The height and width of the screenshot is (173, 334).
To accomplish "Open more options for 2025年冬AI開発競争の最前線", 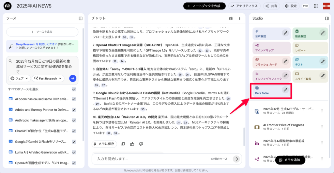I will pos(322,143).
